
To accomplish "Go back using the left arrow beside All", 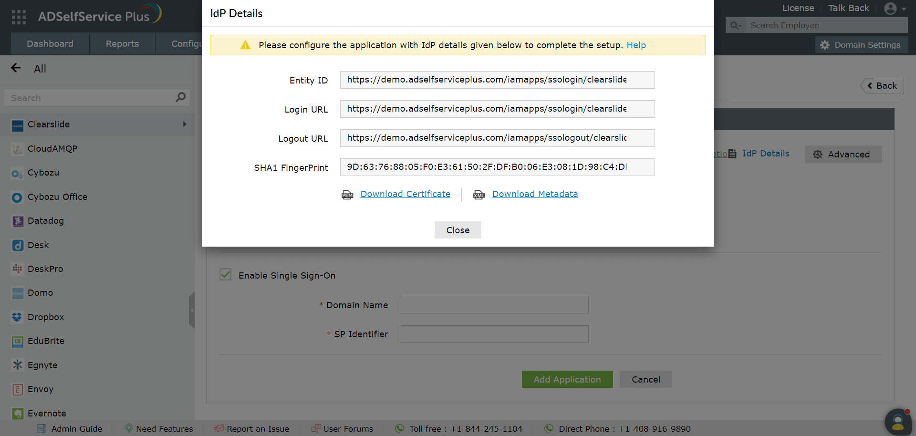I will [16, 68].
